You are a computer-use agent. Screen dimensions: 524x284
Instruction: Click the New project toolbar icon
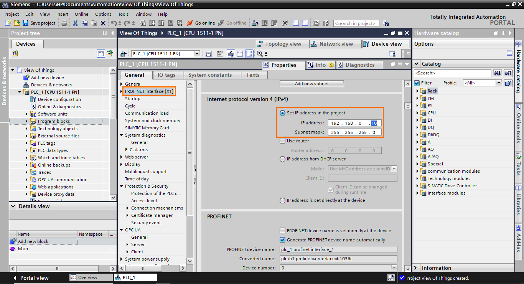8,23
